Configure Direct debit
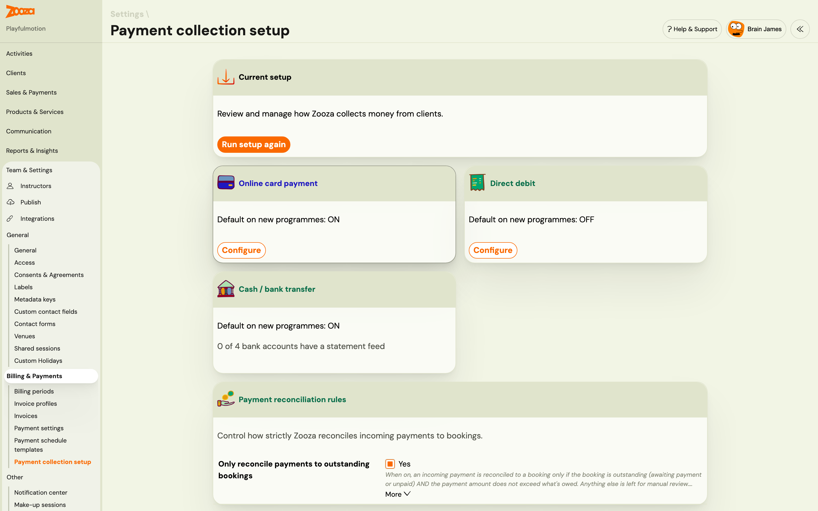 [x=493, y=250]
